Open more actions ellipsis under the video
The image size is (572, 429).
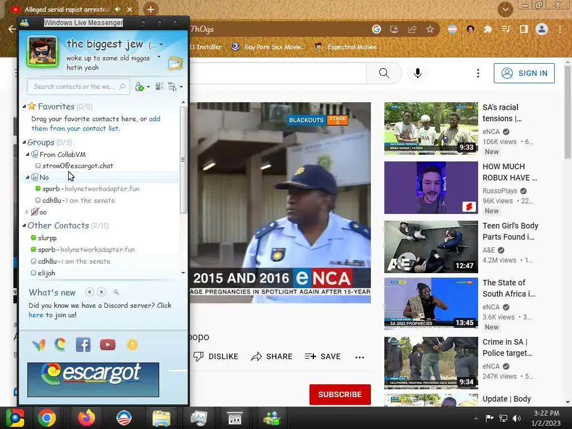[x=360, y=357]
